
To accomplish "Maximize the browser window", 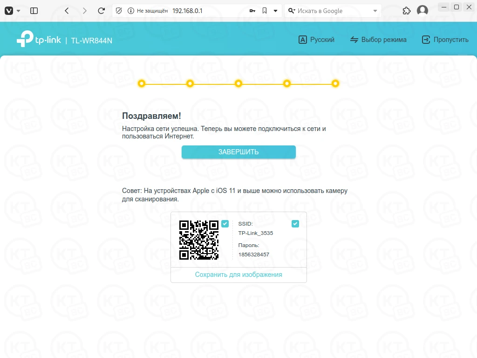I will point(457,7).
